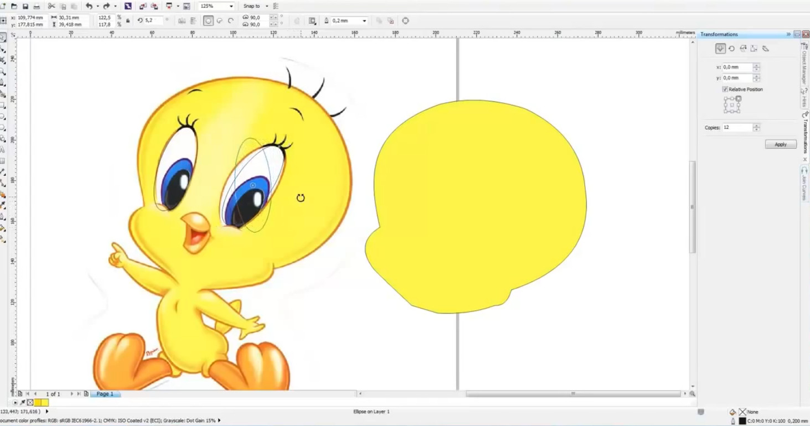810x426 pixels.
Task: Select the Pick tool in toolbox
Action: click(x=3, y=37)
